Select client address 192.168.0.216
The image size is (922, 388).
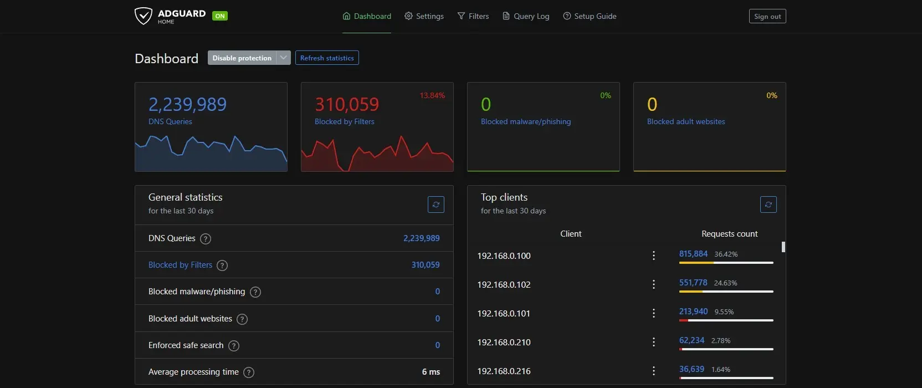click(x=504, y=371)
